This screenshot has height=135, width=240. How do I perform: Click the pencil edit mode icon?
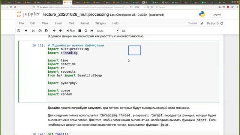point(202,23)
